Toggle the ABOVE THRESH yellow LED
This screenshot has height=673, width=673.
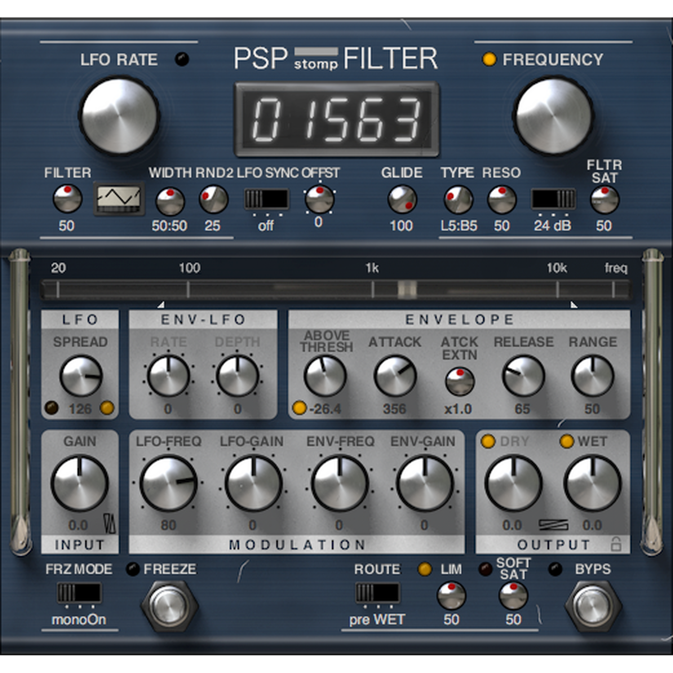tap(299, 408)
